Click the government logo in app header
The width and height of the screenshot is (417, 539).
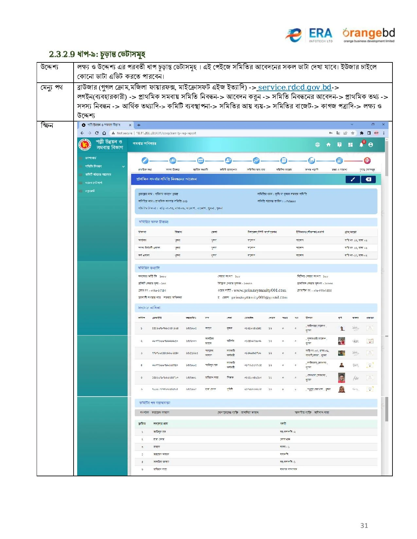[85, 144]
